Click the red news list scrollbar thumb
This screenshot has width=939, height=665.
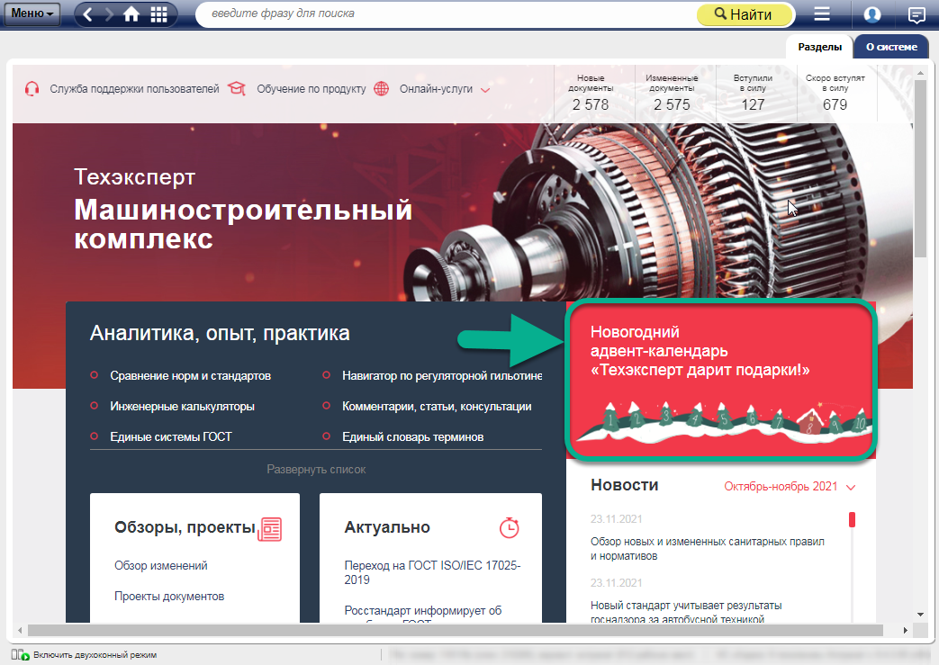coord(852,519)
